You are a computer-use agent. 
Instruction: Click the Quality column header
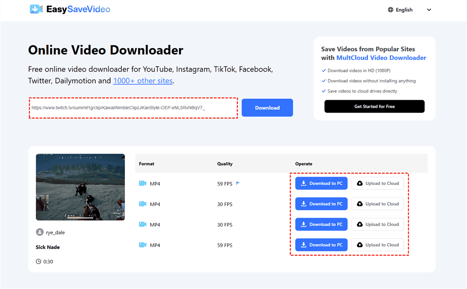click(x=225, y=164)
